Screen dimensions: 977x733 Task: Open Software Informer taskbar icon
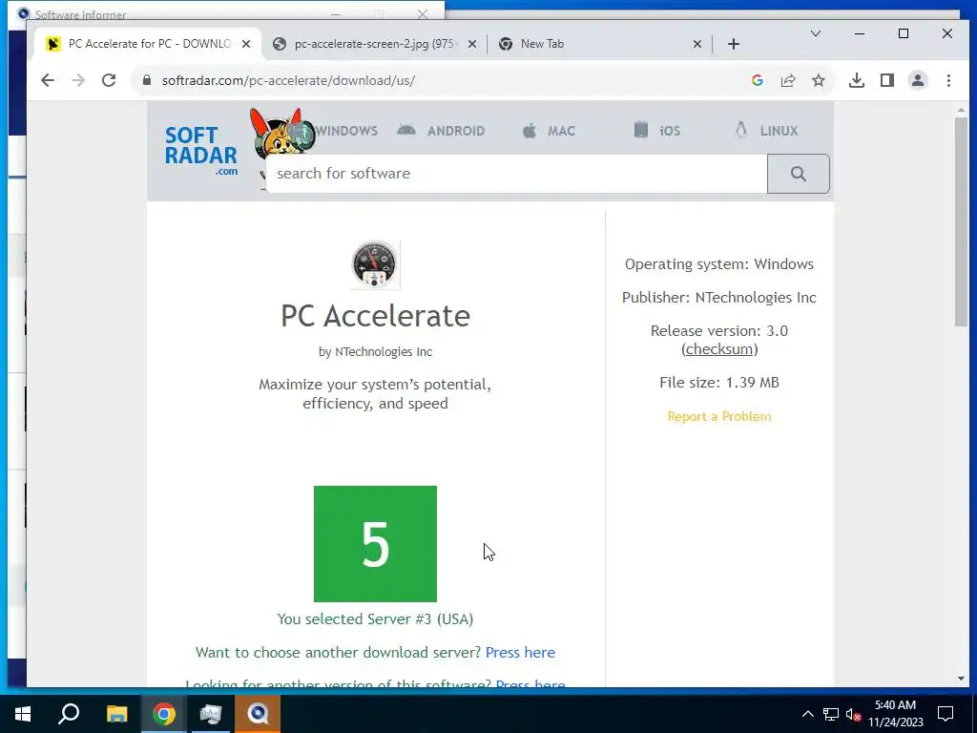[x=258, y=714]
